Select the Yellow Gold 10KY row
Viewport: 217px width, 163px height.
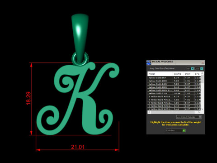pos(174,81)
